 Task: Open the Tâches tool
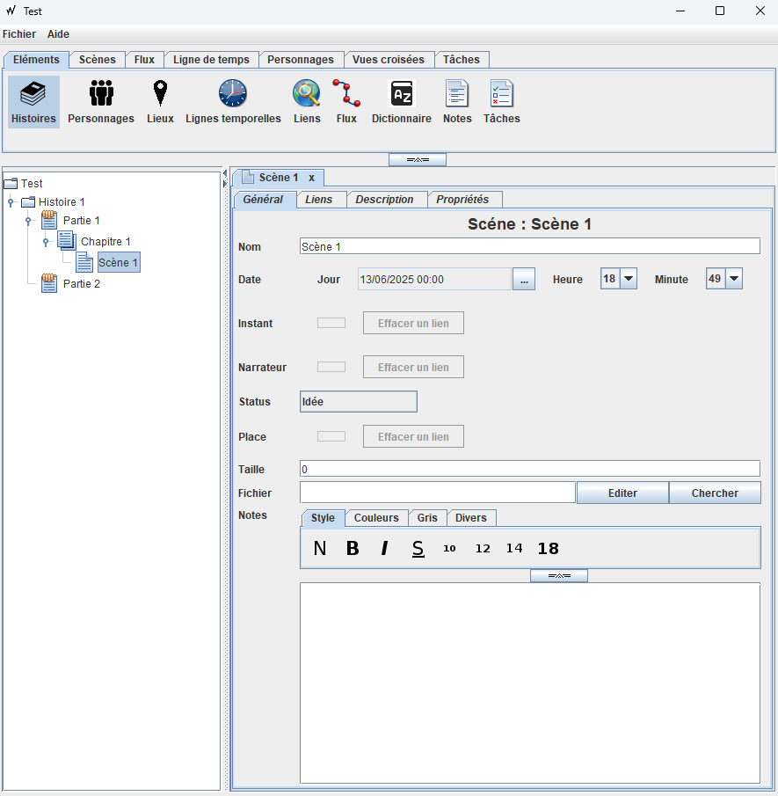501,99
